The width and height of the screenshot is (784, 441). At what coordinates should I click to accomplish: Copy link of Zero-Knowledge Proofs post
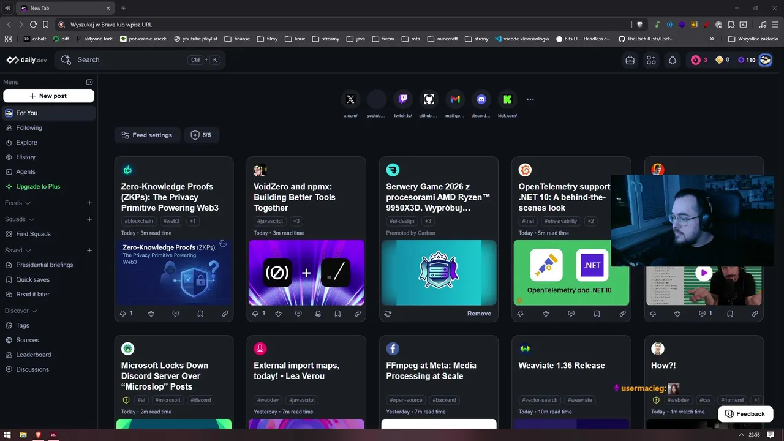tap(225, 314)
